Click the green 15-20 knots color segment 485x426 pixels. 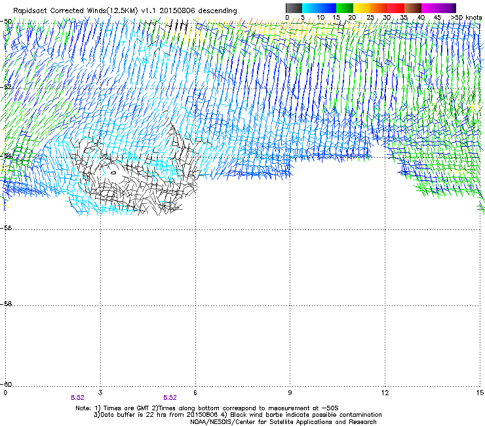tap(345, 8)
